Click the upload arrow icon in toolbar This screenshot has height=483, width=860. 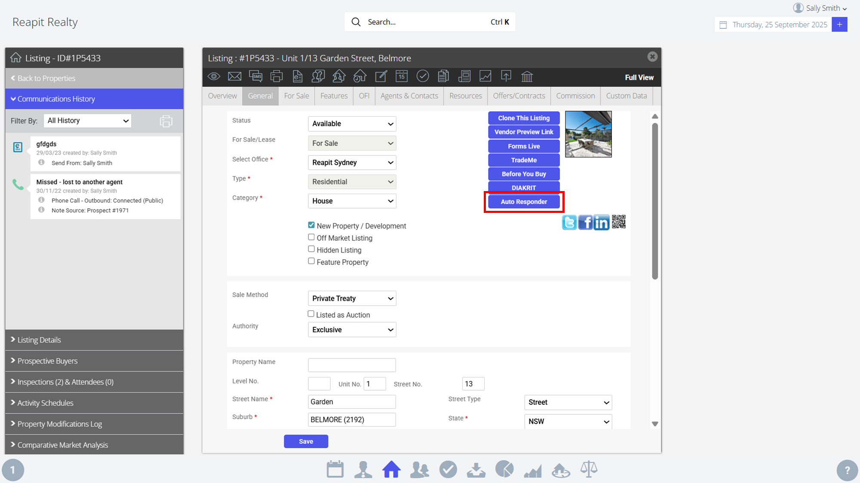[506, 76]
